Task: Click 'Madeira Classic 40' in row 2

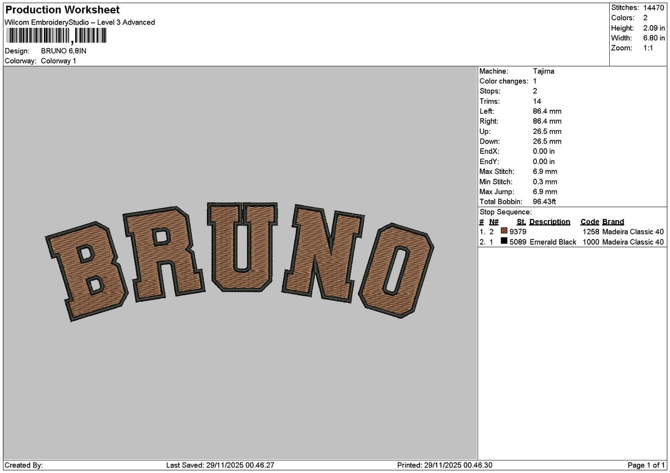Action: pos(633,242)
